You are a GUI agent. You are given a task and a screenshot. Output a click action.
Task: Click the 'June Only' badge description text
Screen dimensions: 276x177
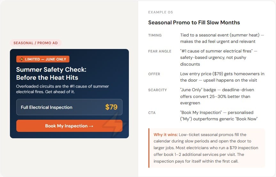click(x=217, y=96)
